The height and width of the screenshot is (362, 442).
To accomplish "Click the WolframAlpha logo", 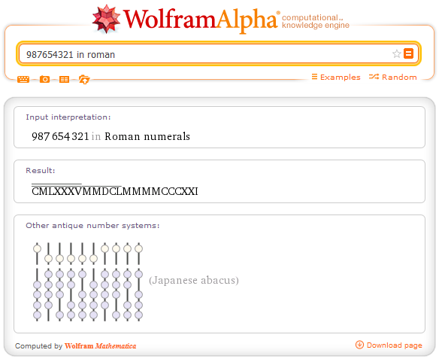I will (x=186, y=20).
